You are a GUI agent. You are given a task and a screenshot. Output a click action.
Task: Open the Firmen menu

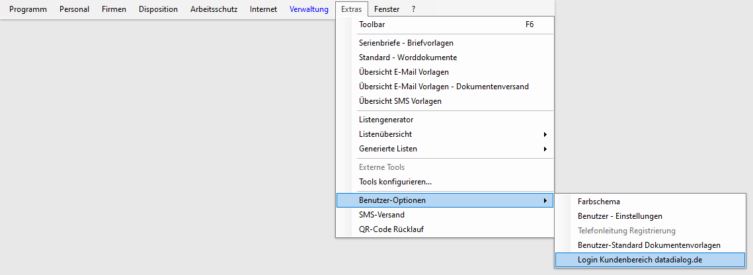114,9
